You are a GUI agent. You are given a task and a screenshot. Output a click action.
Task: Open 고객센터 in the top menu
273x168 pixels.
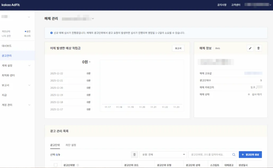point(235,5)
